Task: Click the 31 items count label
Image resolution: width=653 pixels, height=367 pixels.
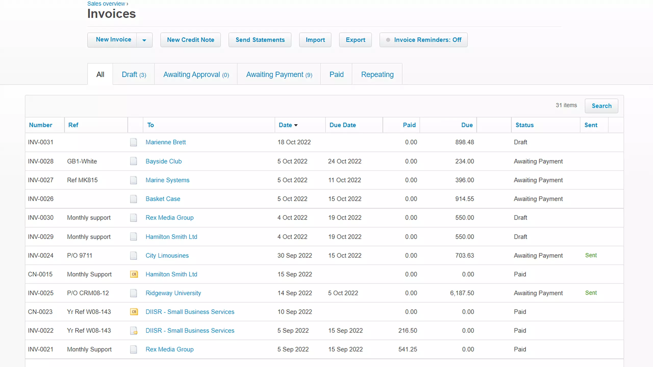Action: coord(566,105)
